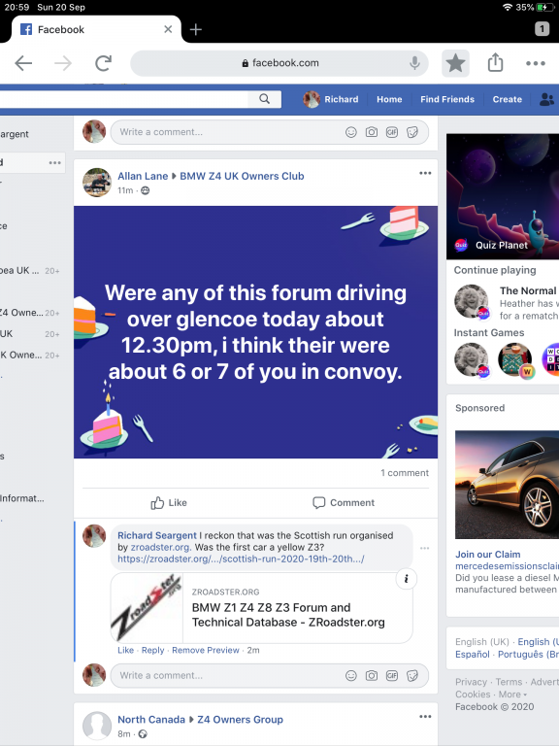Open Terms footer link
The image size is (559, 746).
point(509,682)
